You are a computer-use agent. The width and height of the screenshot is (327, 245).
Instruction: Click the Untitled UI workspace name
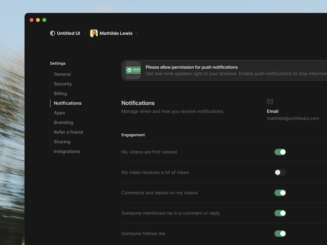coord(68,33)
